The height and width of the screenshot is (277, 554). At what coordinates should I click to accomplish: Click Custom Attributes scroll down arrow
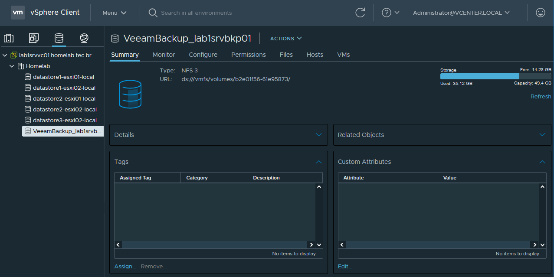[543, 245]
